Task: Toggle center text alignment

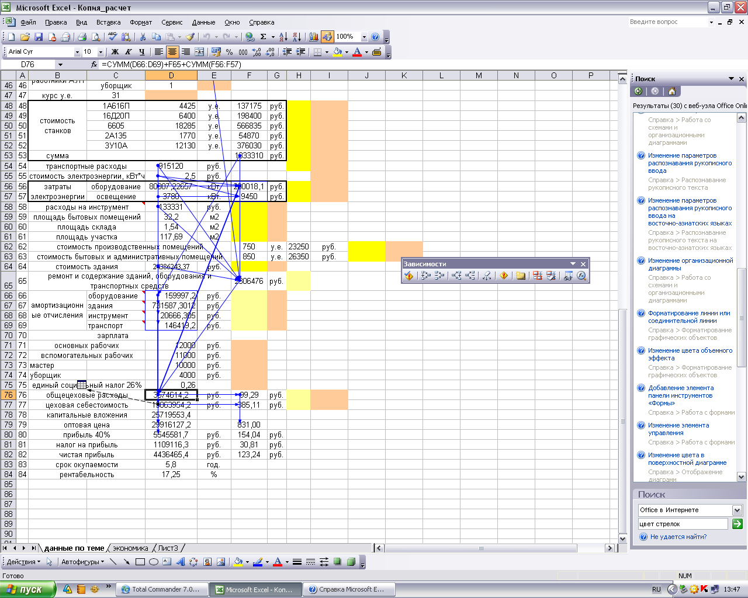Action: [172, 52]
